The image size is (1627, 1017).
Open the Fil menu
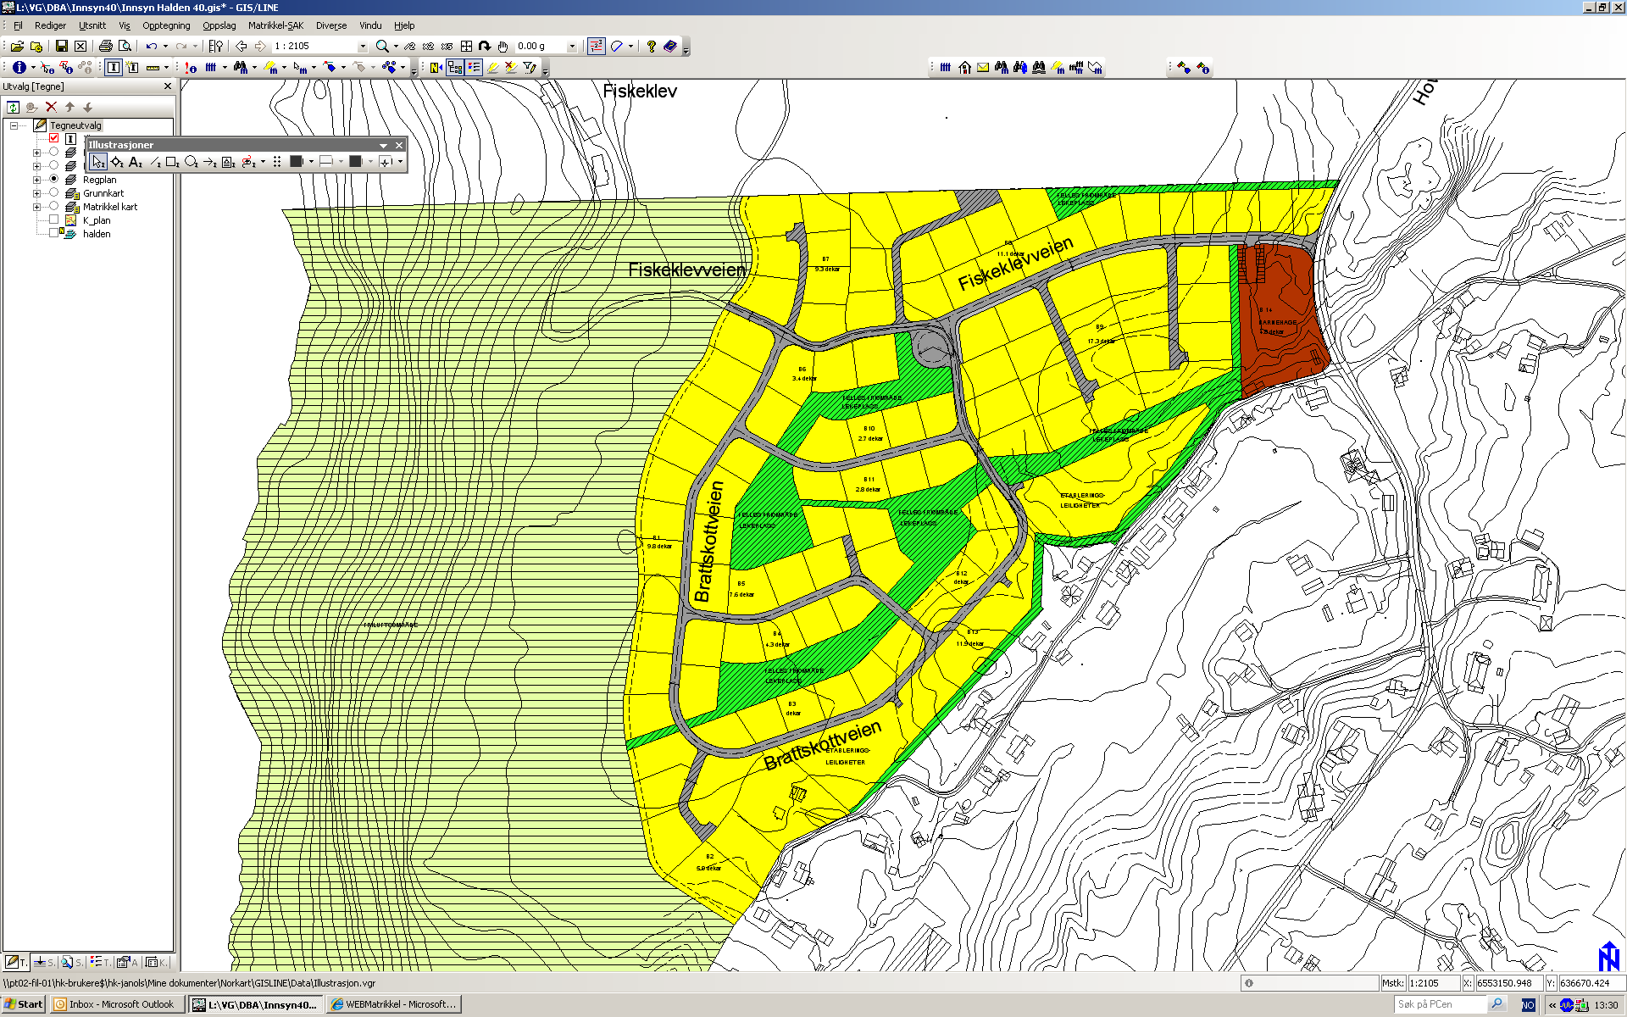pyautogui.click(x=18, y=25)
